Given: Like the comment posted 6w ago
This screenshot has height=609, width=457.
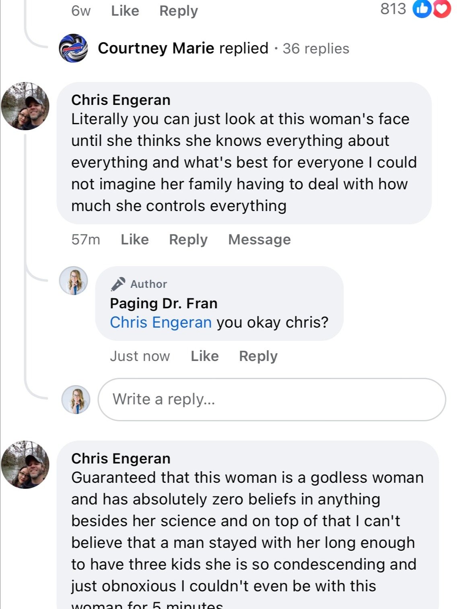Looking at the screenshot, I should 125,11.
